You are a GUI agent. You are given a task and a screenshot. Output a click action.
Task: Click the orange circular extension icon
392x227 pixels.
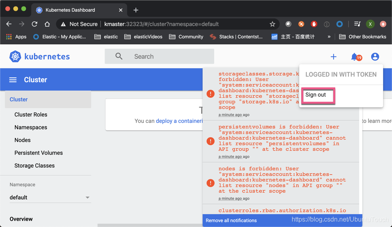point(301,24)
